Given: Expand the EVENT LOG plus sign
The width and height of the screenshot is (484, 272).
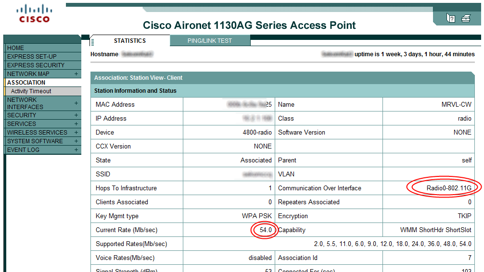Looking at the screenshot, I should click(x=76, y=150).
